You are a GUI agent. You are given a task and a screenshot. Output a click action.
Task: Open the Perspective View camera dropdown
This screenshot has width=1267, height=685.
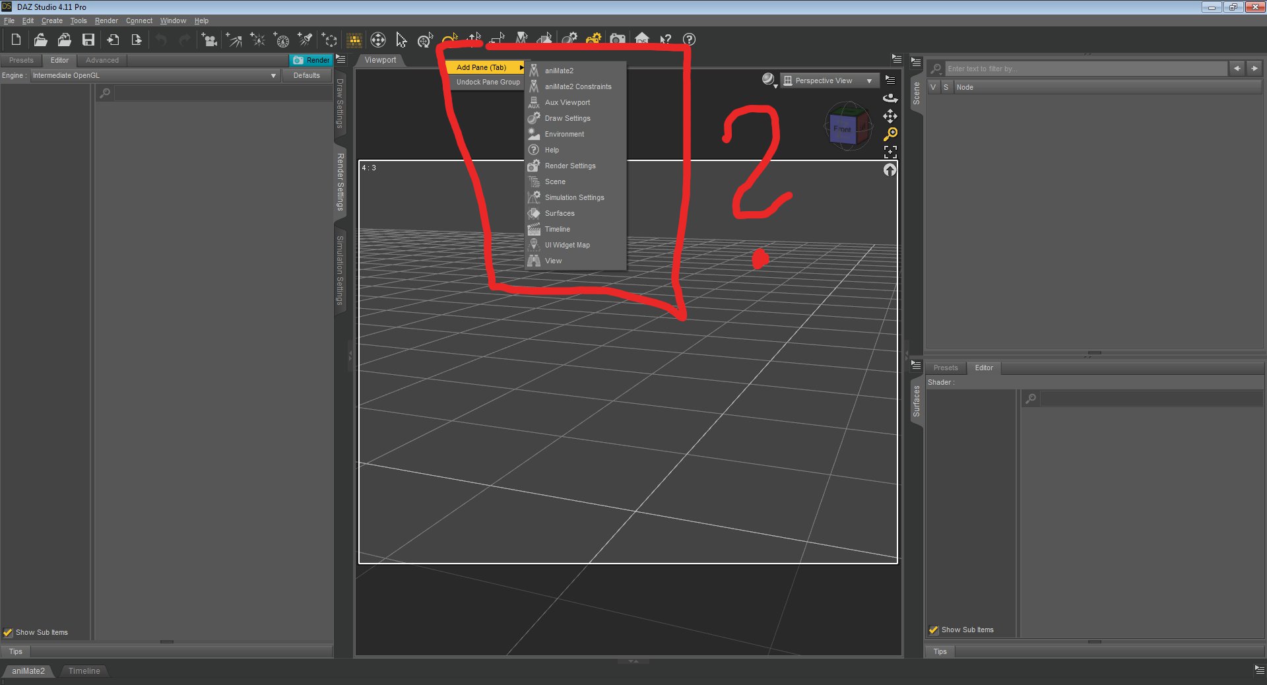[829, 81]
